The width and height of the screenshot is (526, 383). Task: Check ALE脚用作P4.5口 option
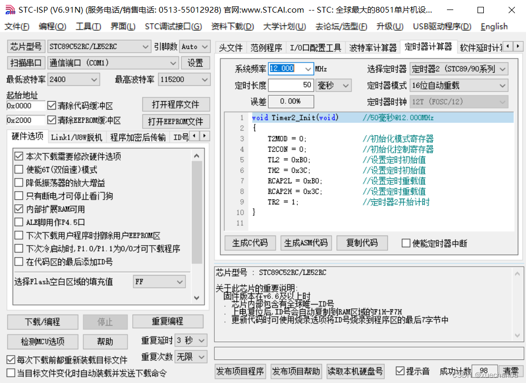[x=19, y=222]
